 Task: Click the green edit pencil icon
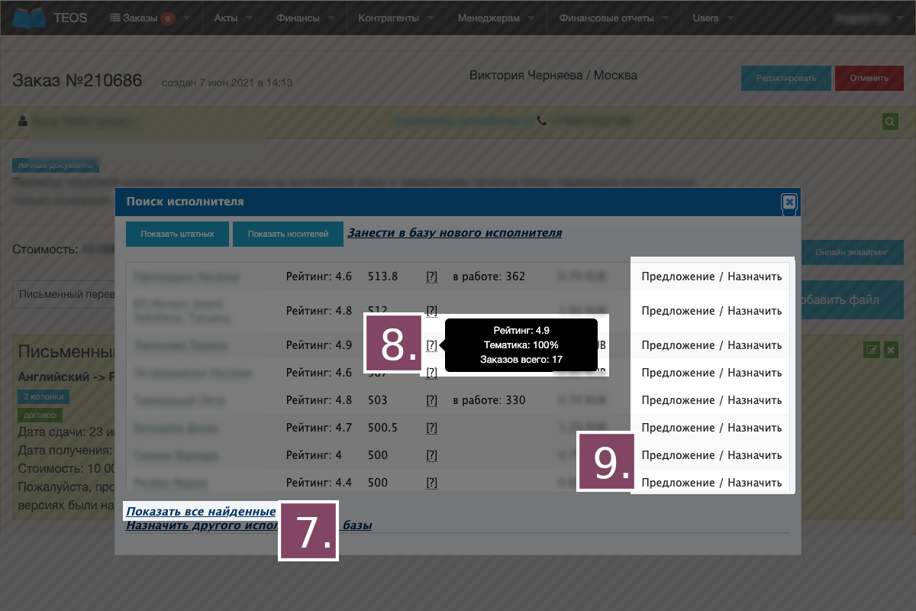coord(871,350)
